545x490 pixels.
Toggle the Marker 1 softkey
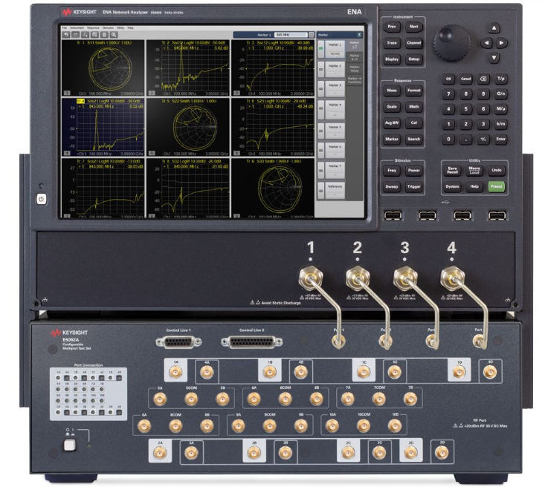coord(334,49)
